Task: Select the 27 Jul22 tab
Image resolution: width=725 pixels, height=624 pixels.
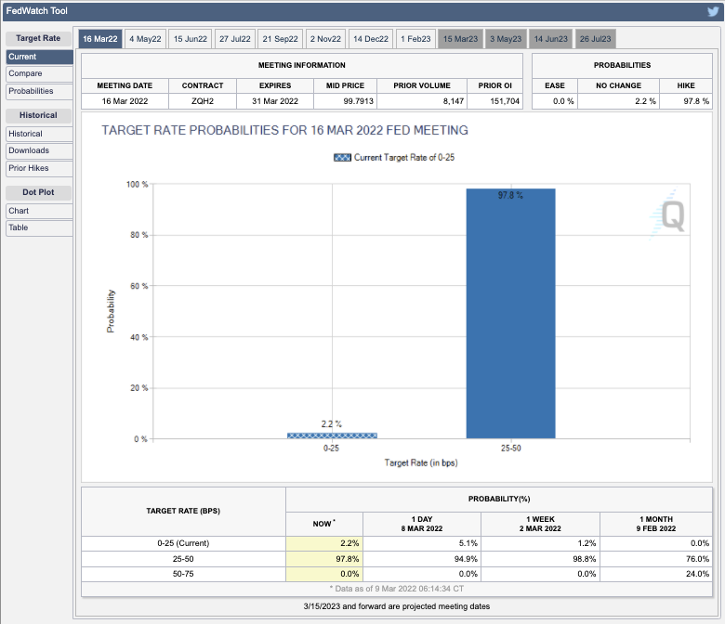Action: [235, 39]
